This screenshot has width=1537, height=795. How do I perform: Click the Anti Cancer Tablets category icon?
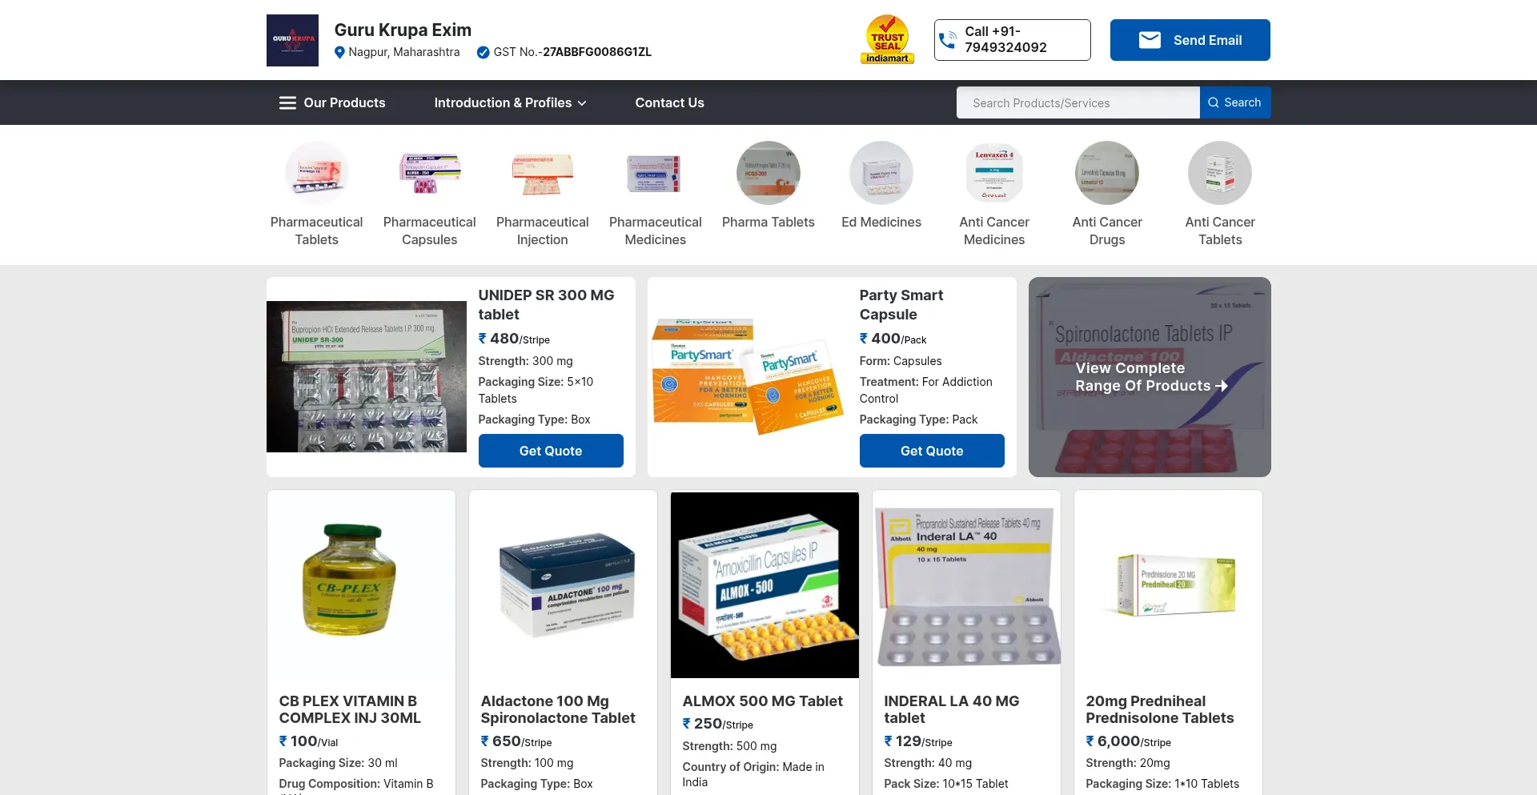[x=1220, y=173]
